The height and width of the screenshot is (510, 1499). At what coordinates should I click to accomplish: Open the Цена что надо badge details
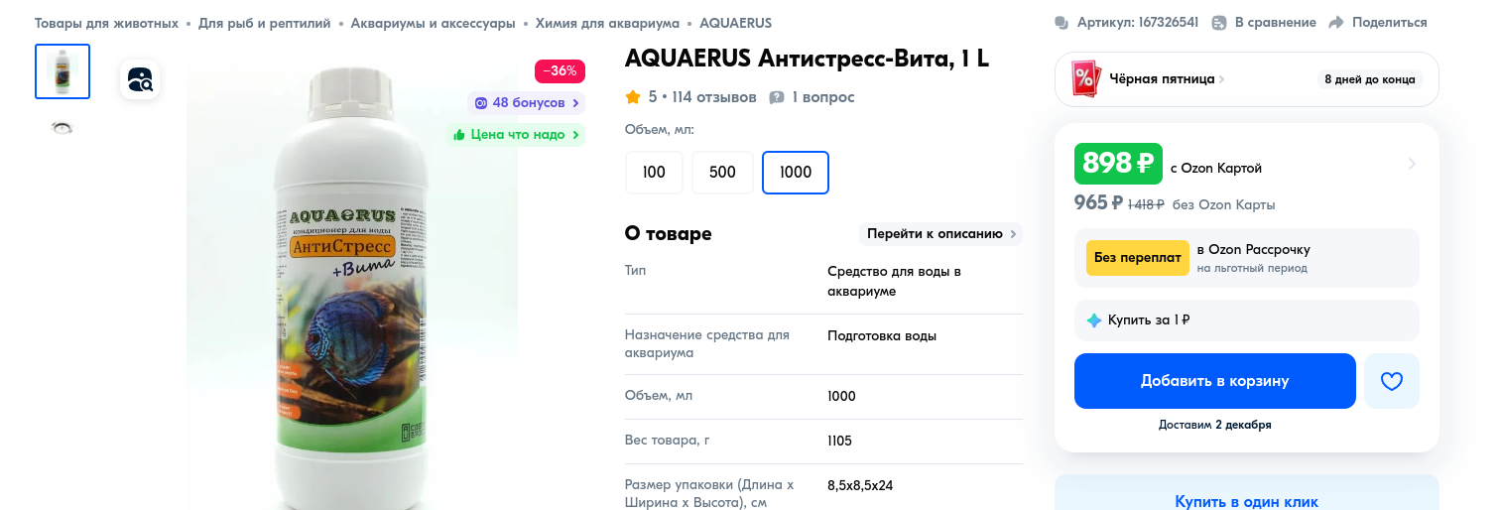point(516,135)
